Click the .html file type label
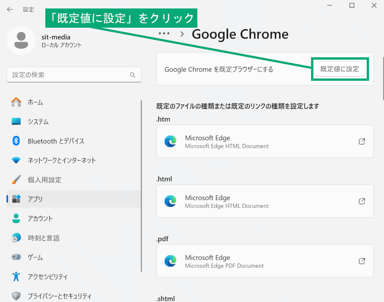Image resolution: width=384 pixels, height=302 pixels. (x=164, y=179)
